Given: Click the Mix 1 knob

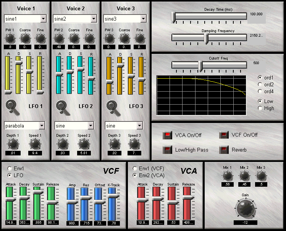Looking at the screenshot, I should pyautogui.click(x=228, y=176).
